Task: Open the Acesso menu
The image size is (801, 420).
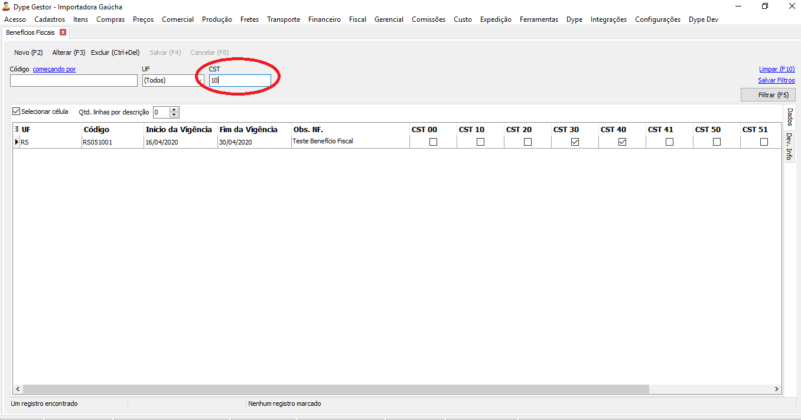Action: (15, 19)
